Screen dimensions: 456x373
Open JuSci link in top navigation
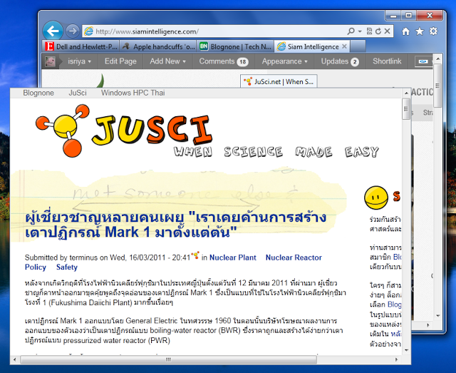coord(78,93)
